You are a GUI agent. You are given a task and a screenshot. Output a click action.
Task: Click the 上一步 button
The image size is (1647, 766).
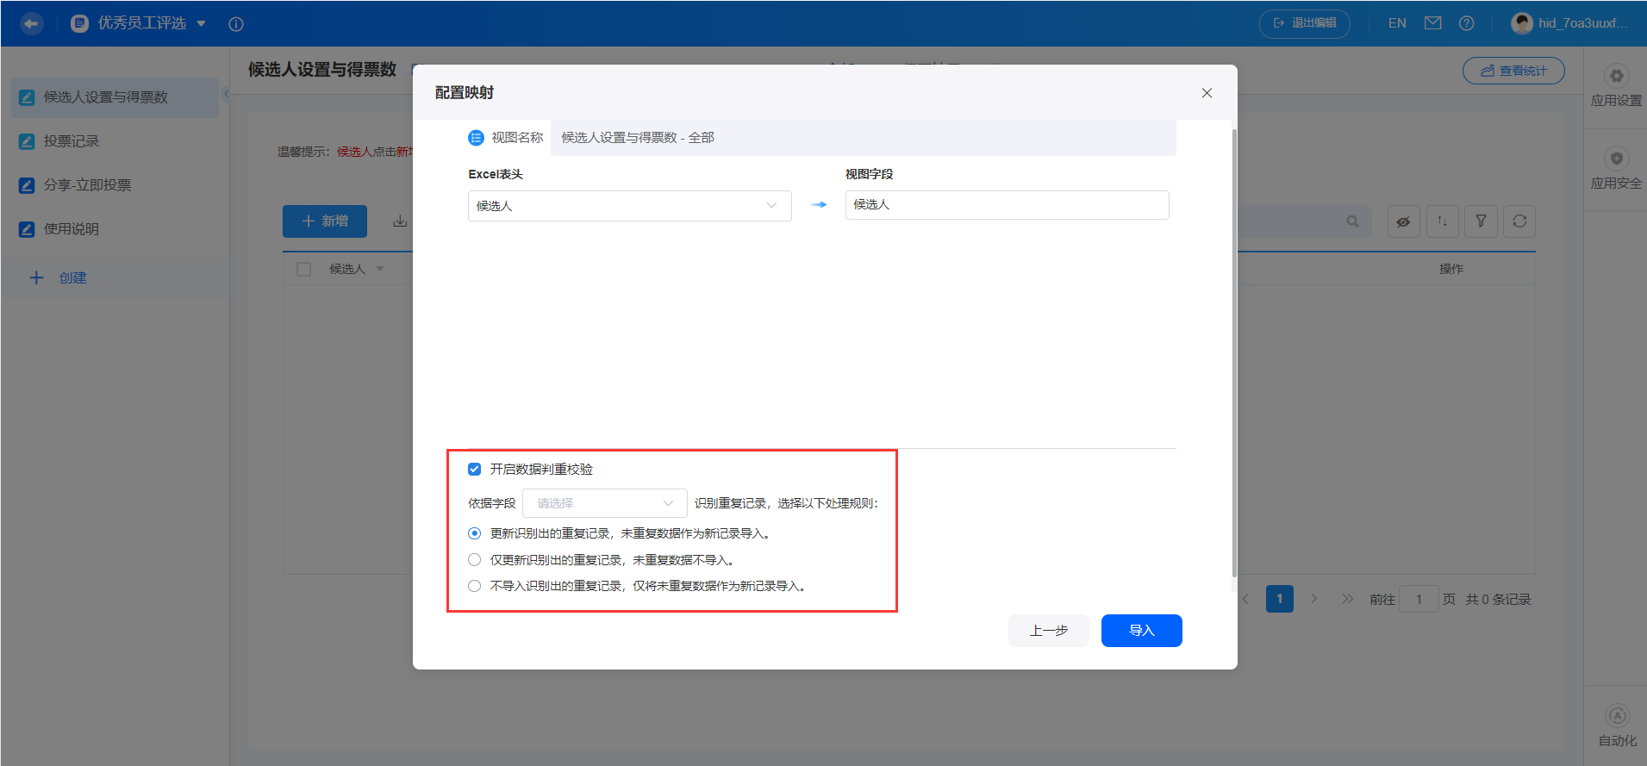[x=1049, y=631]
